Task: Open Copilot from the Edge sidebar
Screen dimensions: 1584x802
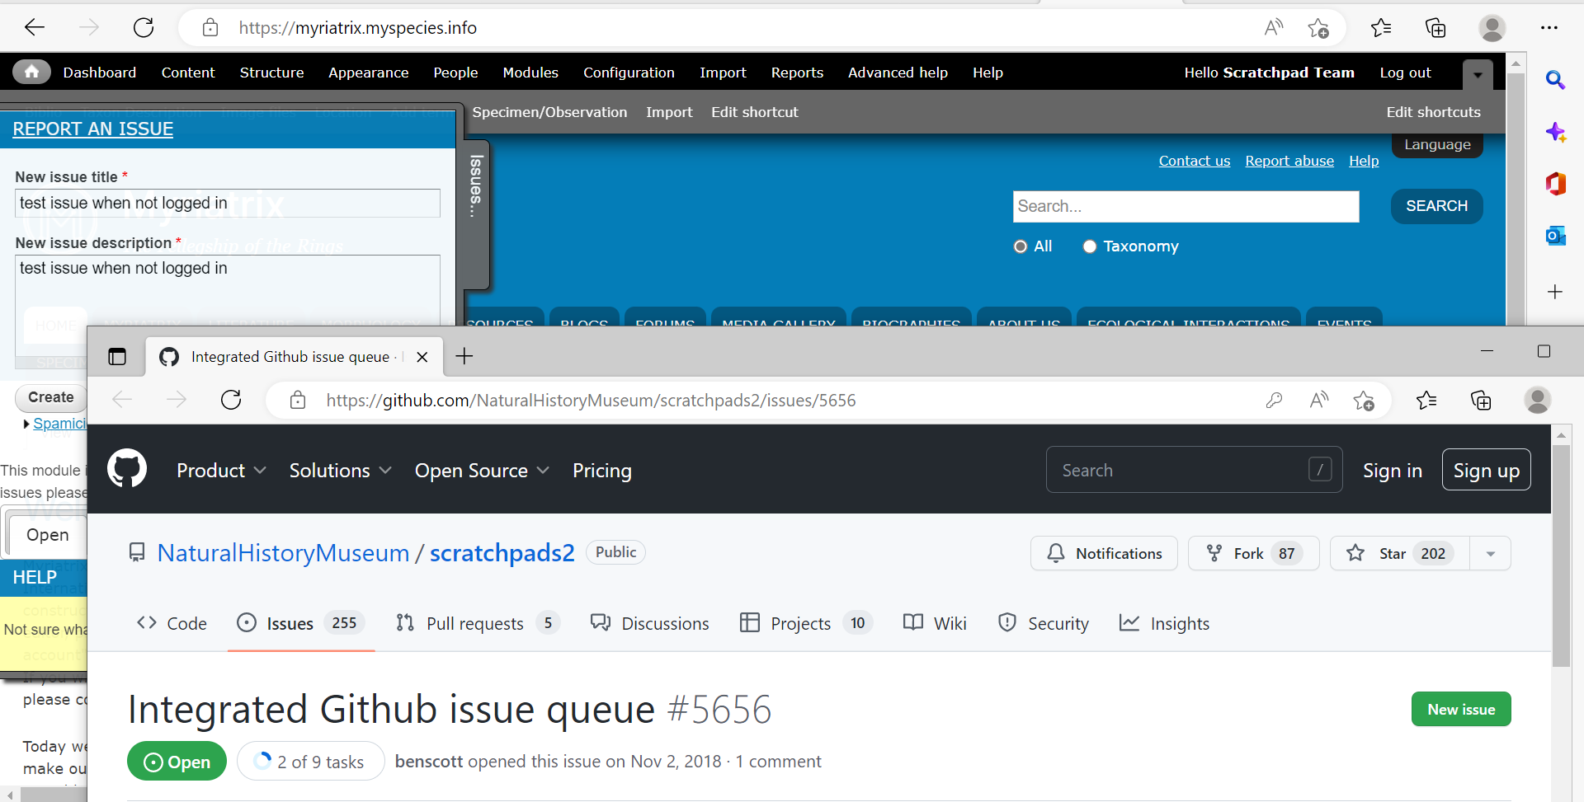Action: [x=1557, y=132]
